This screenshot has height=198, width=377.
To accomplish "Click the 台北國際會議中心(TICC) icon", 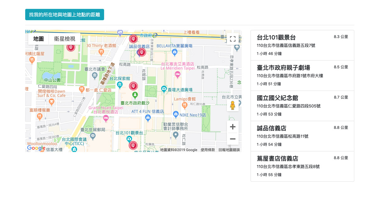I will pyautogui.click(x=74, y=149).
